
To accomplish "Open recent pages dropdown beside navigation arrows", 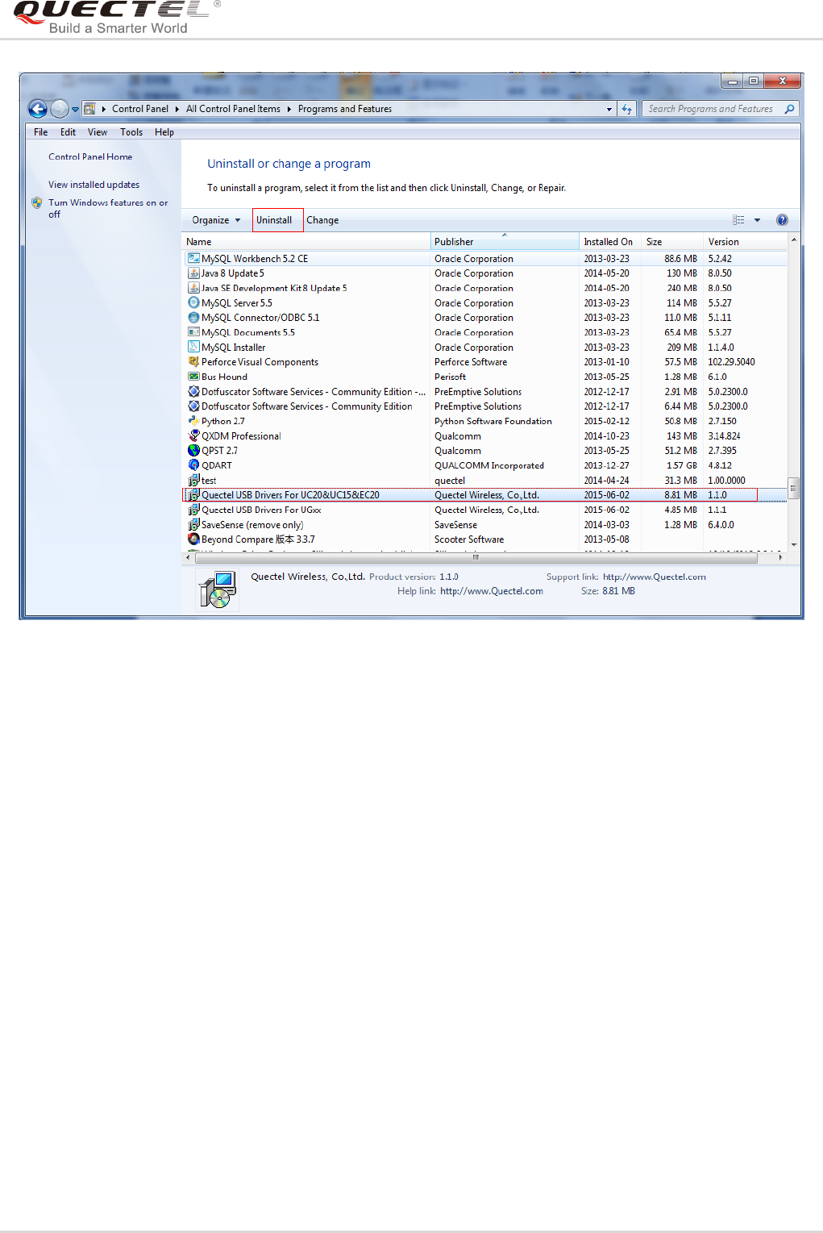I will pyautogui.click(x=75, y=110).
